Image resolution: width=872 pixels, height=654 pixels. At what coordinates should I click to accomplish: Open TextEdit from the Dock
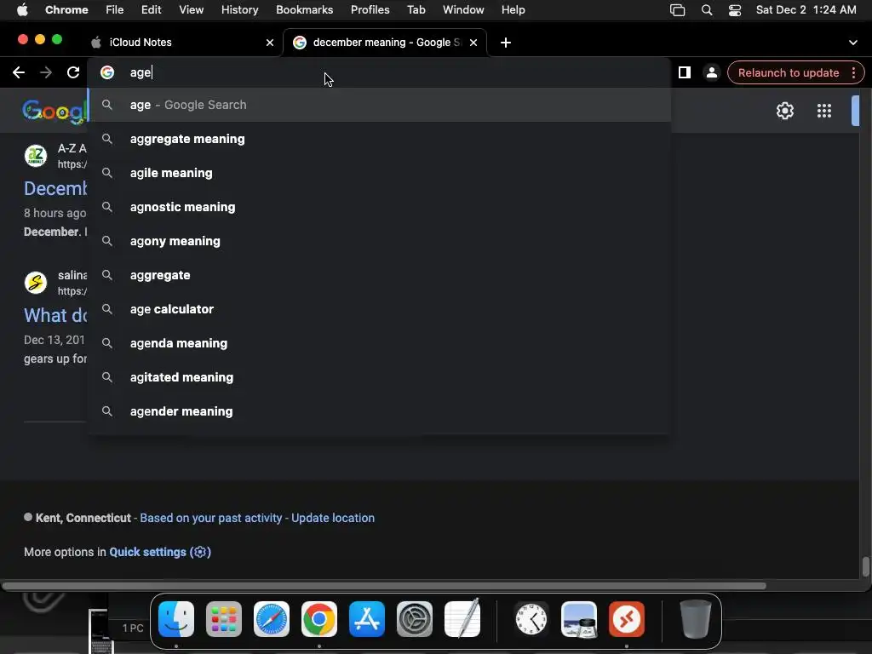(462, 619)
